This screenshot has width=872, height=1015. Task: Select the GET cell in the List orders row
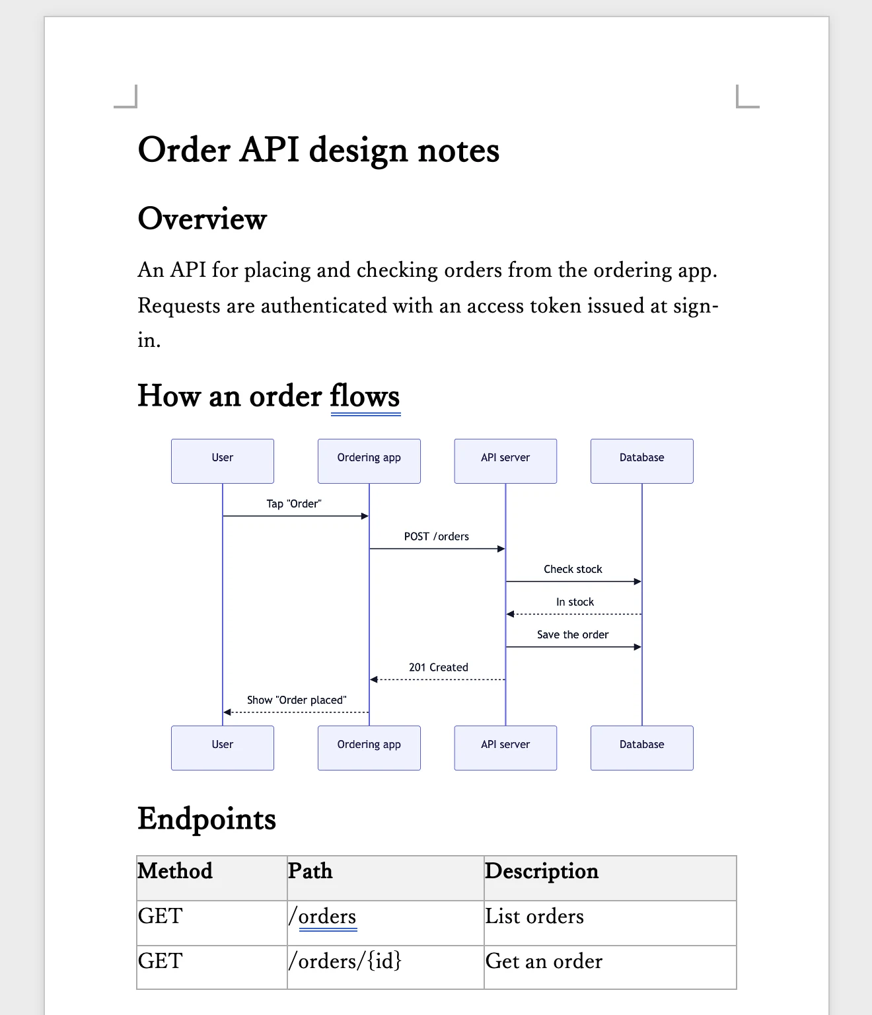point(212,923)
